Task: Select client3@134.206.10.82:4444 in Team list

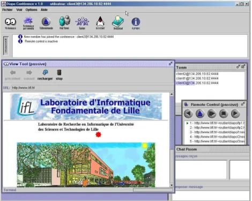Action: coord(197,83)
